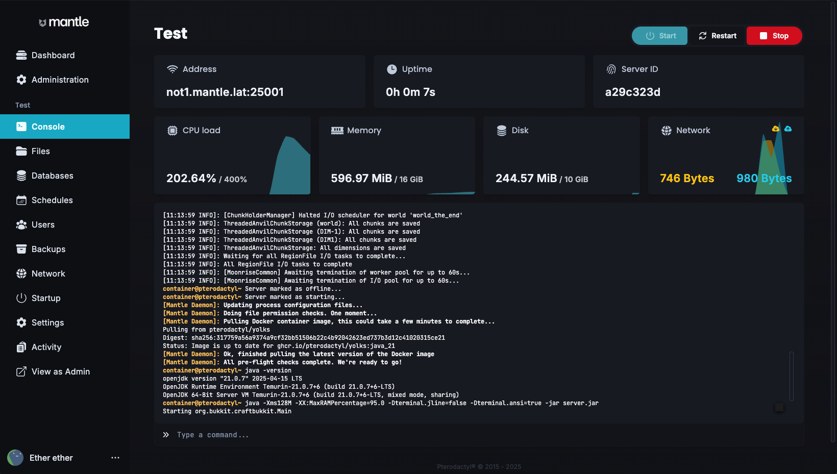Click the Backups archive box icon
This screenshot has height=474, width=837.
[x=21, y=249]
